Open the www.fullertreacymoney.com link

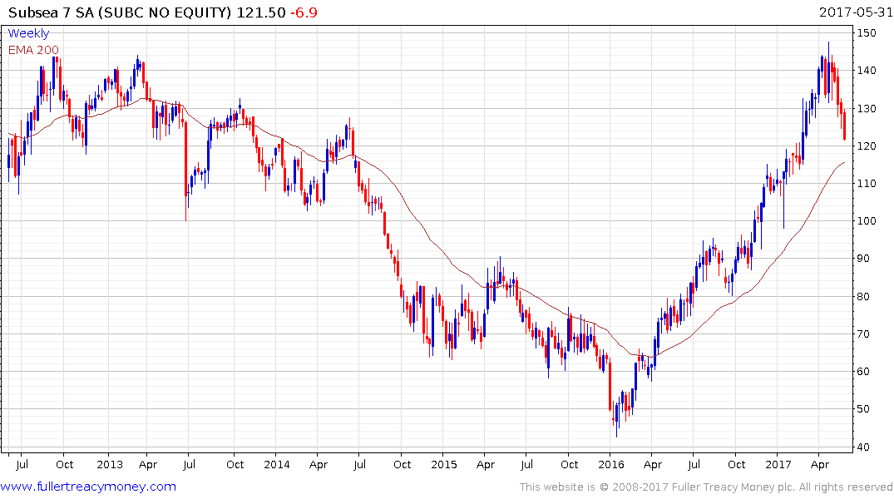tap(88, 487)
